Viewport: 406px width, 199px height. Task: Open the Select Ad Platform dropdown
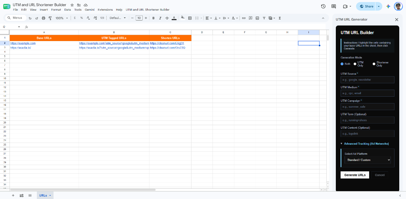pos(368,160)
